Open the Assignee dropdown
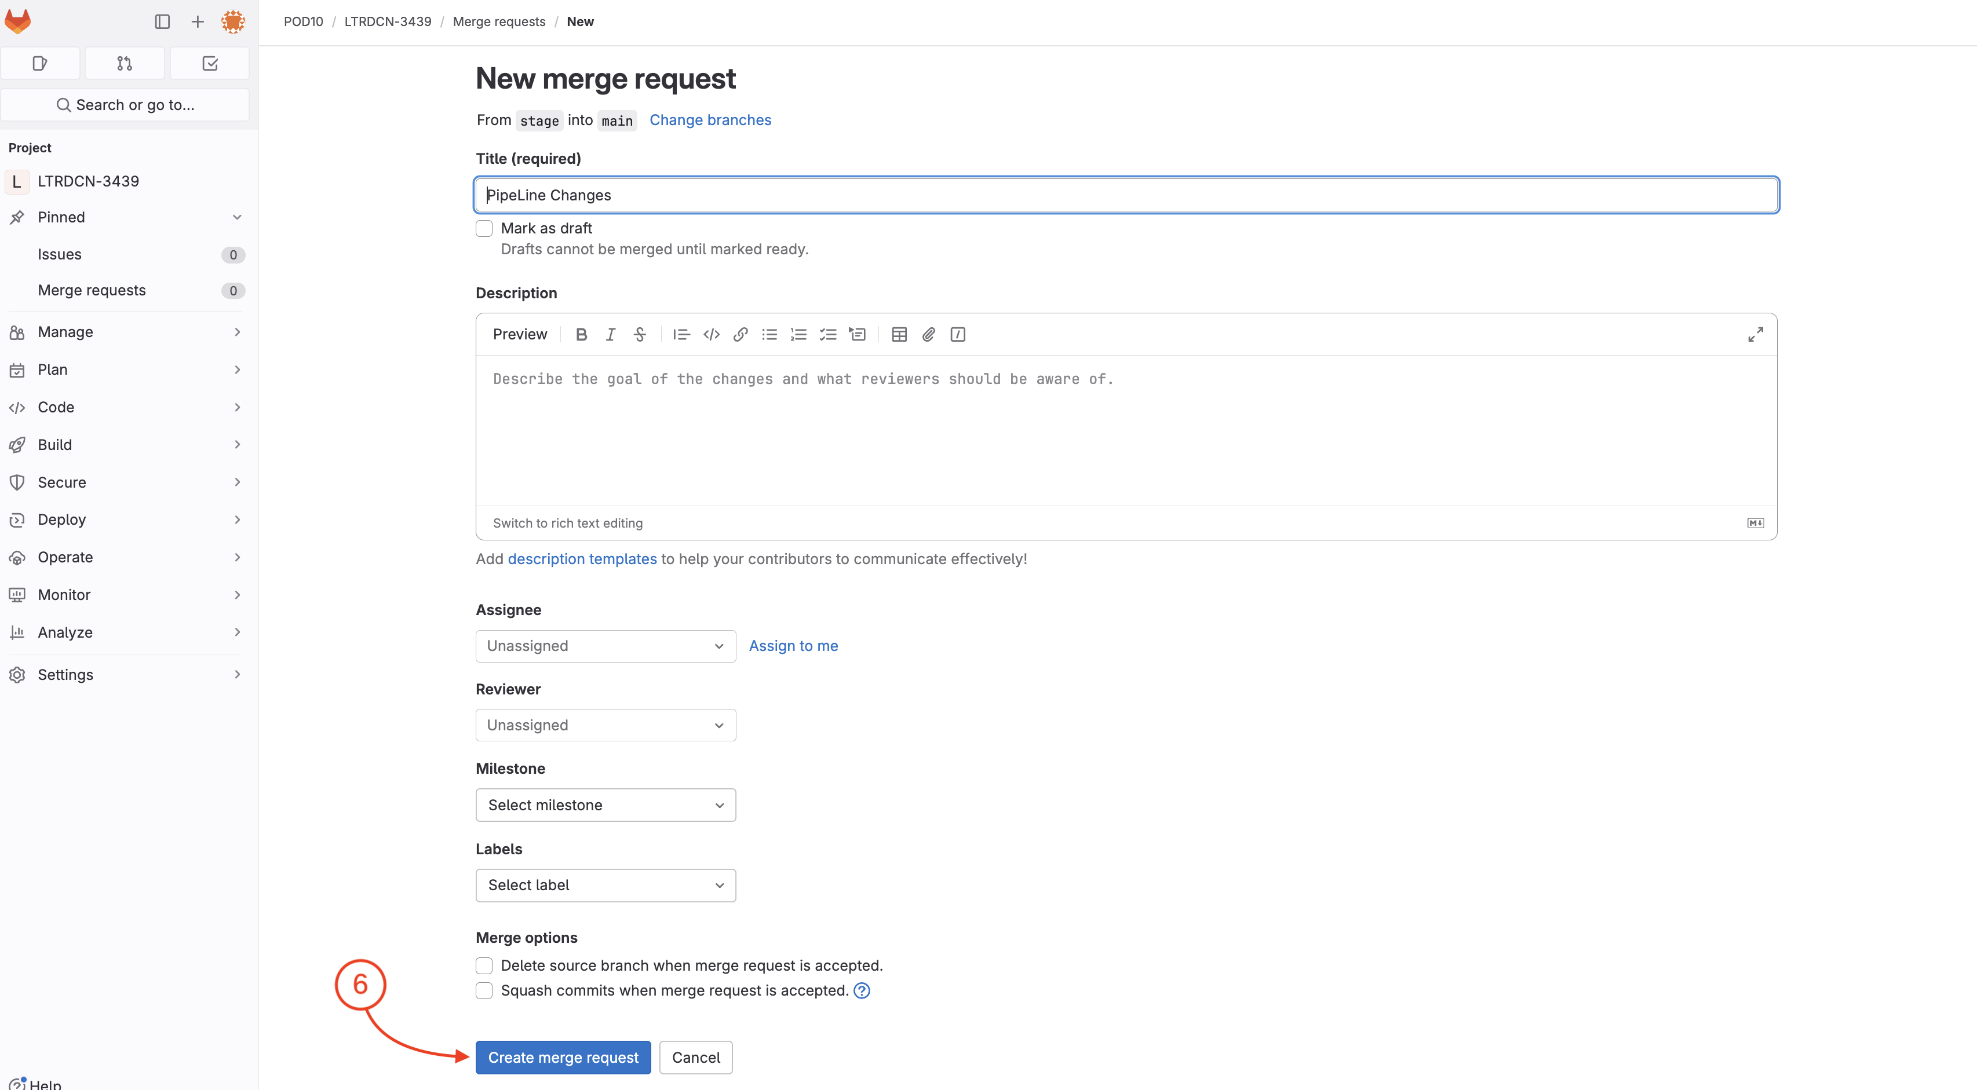The height and width of the screenshot is (1090, 1977). coord(605,646)
